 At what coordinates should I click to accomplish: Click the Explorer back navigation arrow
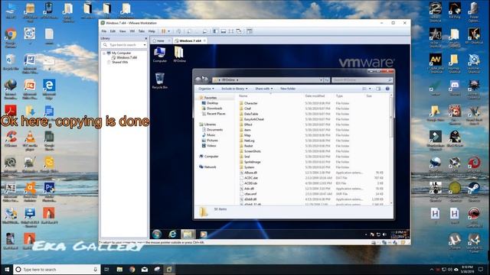pos(198,79)
